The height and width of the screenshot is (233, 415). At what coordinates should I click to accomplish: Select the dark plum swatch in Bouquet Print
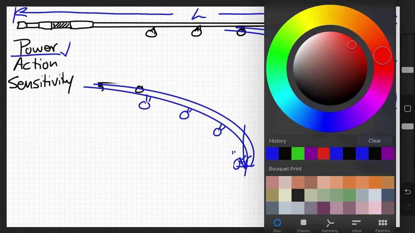(324, 208)
